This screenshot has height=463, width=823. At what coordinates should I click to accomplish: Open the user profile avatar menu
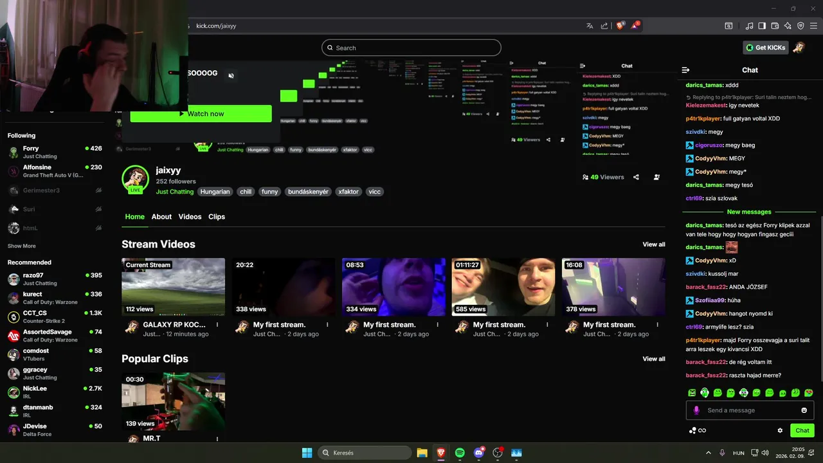pos(799,48)
